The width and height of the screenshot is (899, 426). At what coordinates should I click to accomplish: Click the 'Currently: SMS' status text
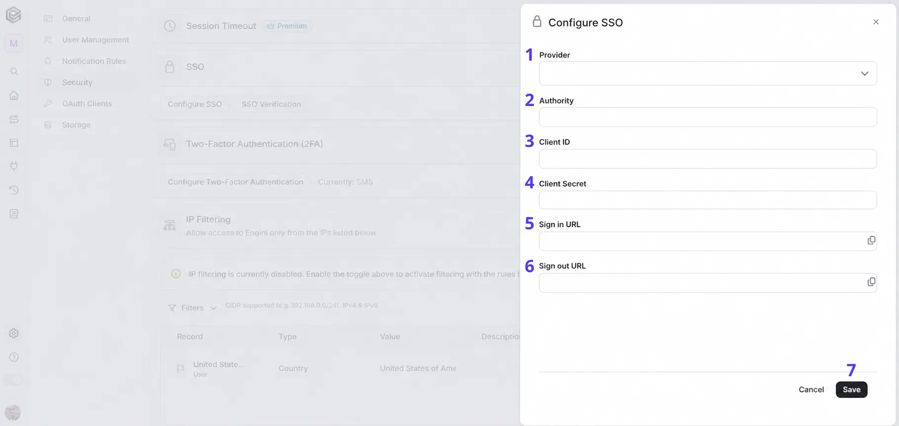point(345,182)
